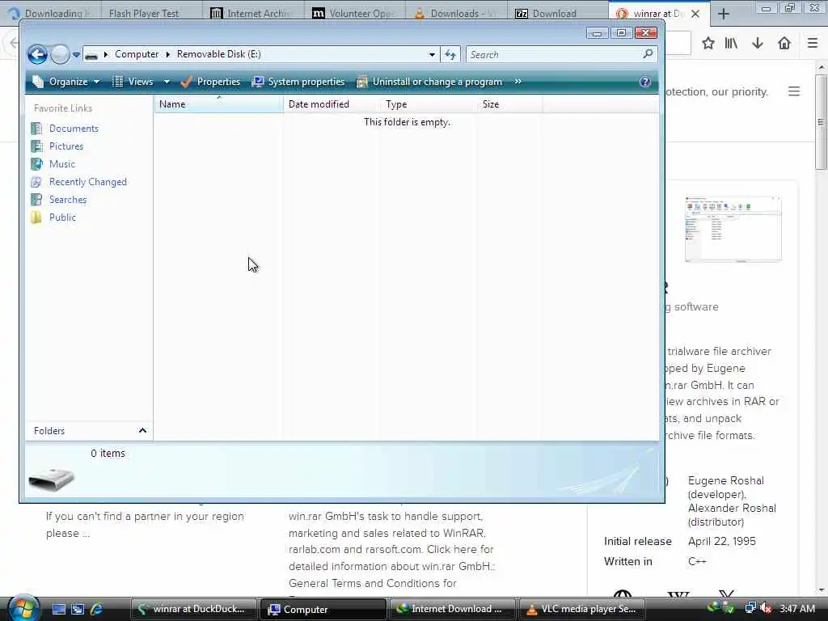This screenshot has height=621, width=828.
Task: Switch to Internet Archive browser tab
Action: point(253,14)
